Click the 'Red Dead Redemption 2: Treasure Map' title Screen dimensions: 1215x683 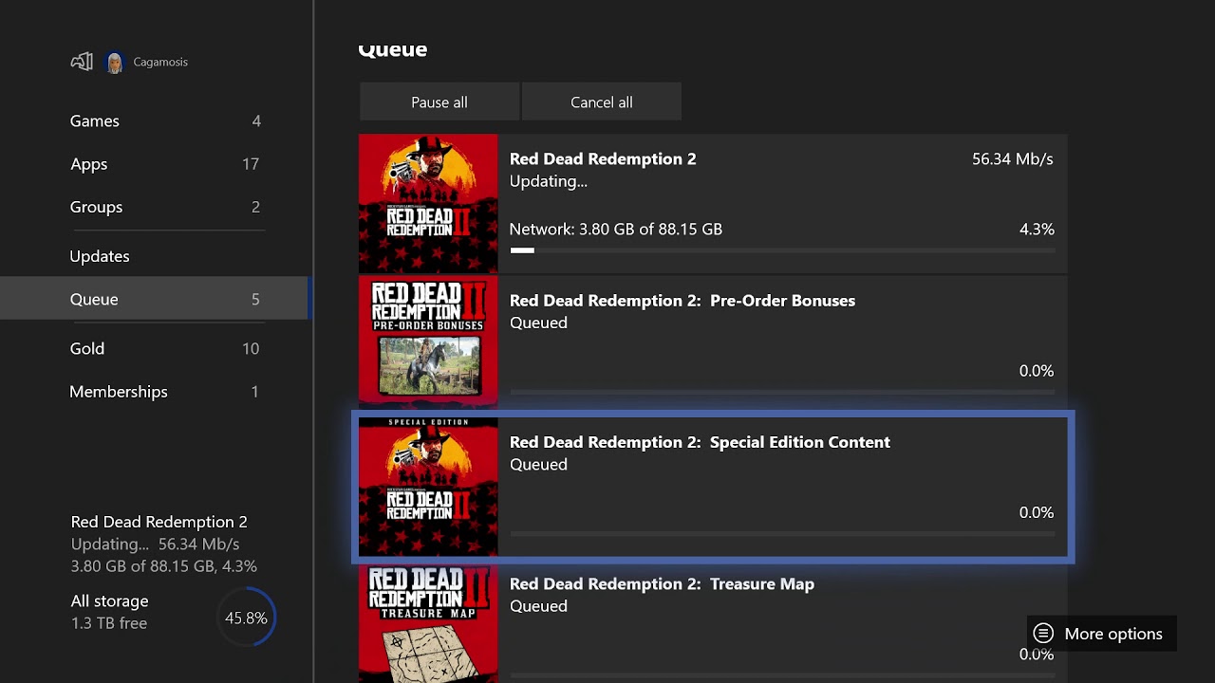[x=662, y=584]
